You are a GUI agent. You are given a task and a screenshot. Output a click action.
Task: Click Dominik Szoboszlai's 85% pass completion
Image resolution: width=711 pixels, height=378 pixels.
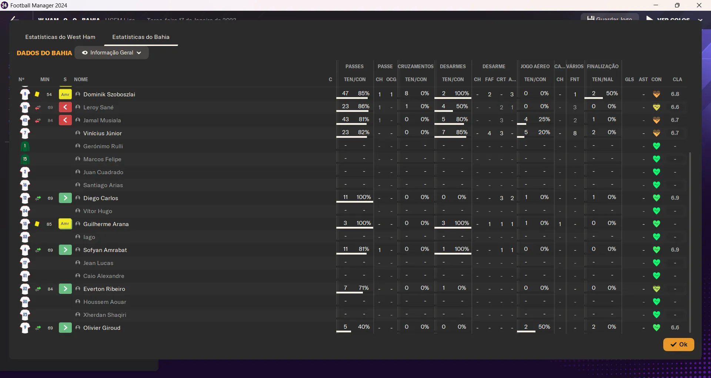click(x=364, y=93)
